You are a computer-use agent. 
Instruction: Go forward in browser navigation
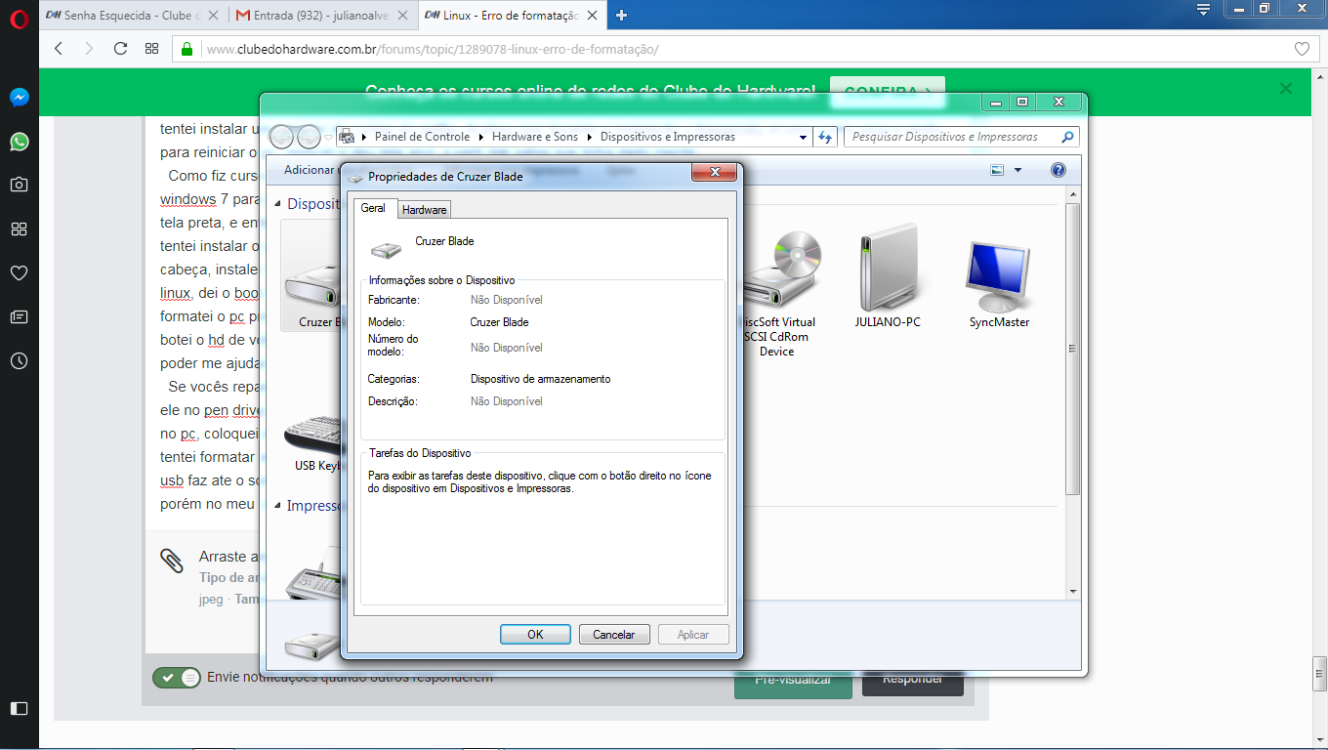[89, 48]
